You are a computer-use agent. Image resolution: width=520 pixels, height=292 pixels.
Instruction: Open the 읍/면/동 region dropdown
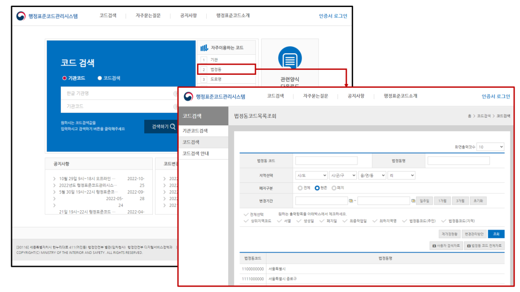[x=372, y=175]
